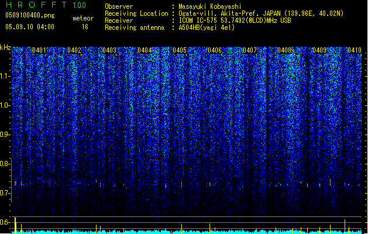Click the 0402 time marker
The image size is (368, 234).
pos(74,50)
